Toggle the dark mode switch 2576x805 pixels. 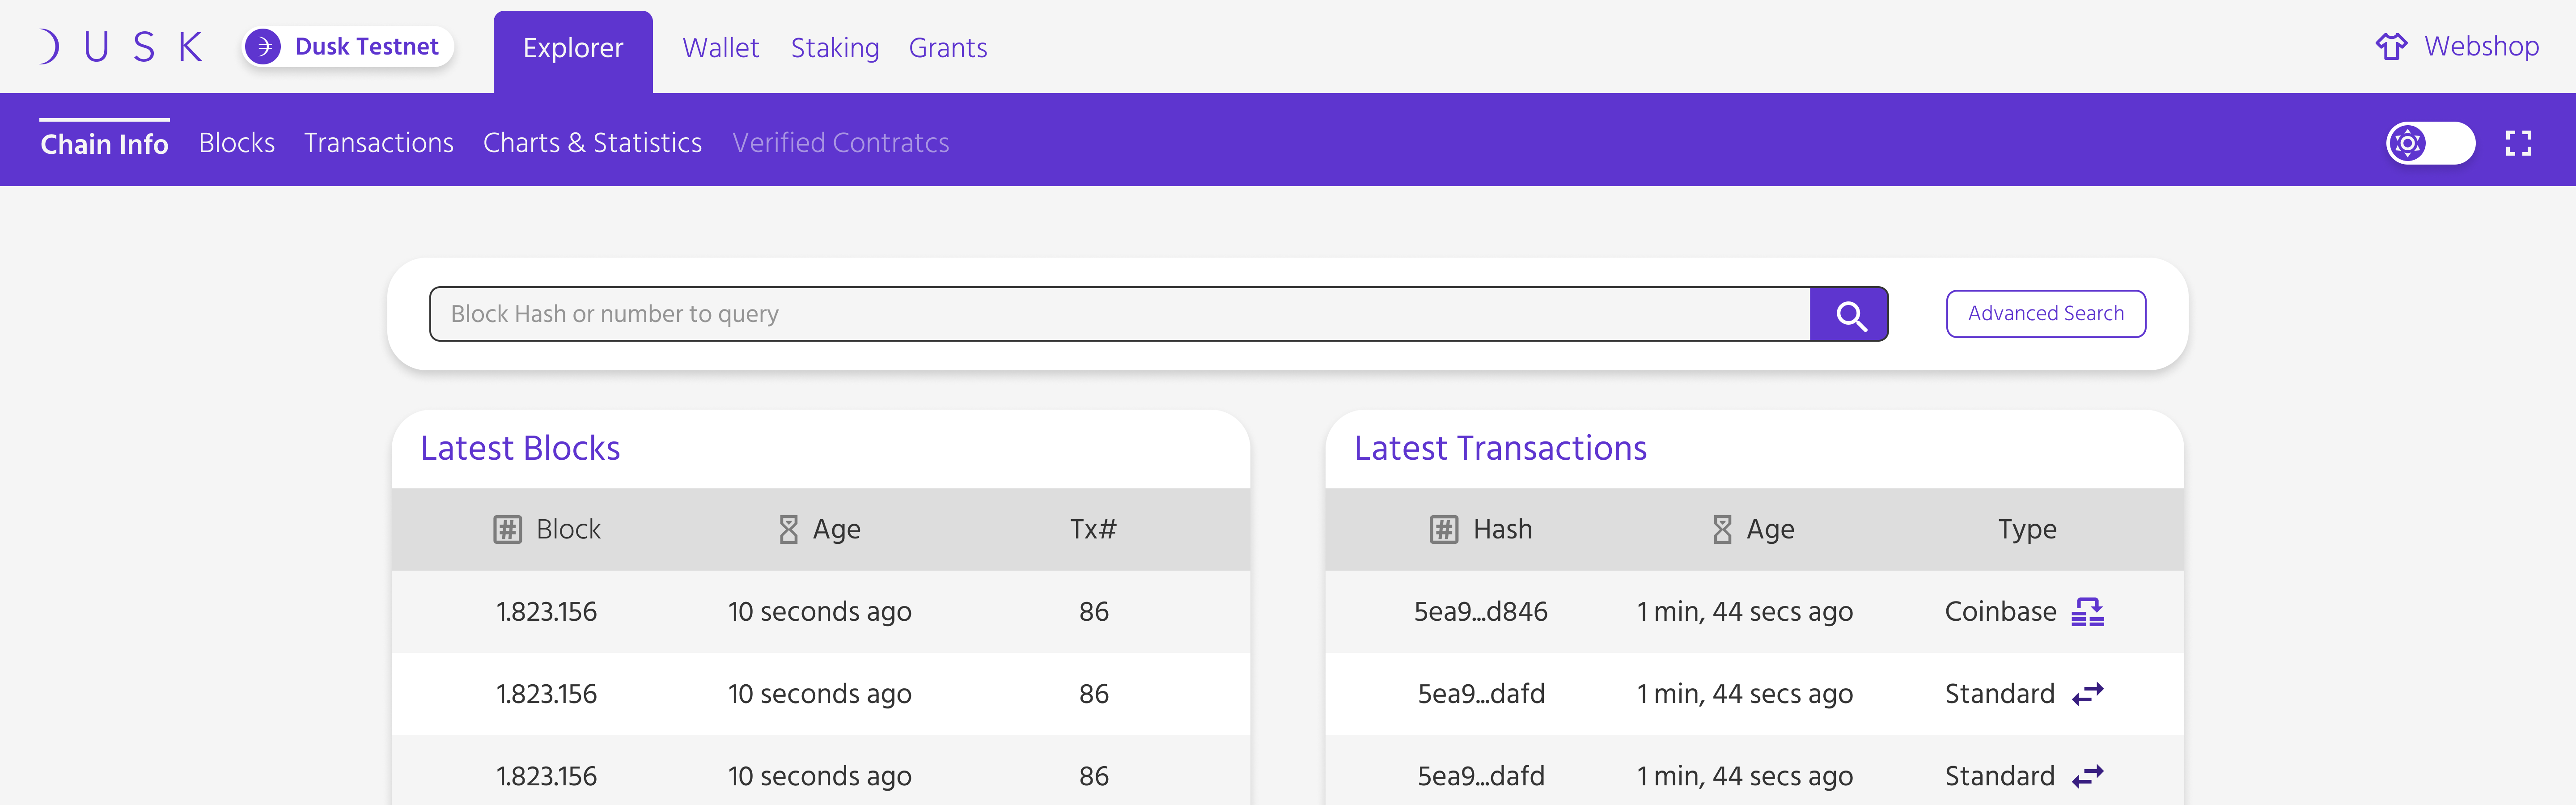point(2430,143)
